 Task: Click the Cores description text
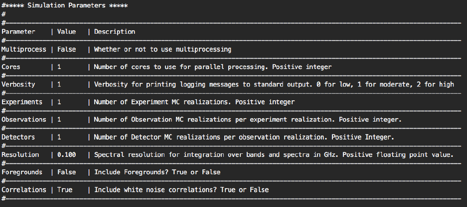(x=213, y=67)
